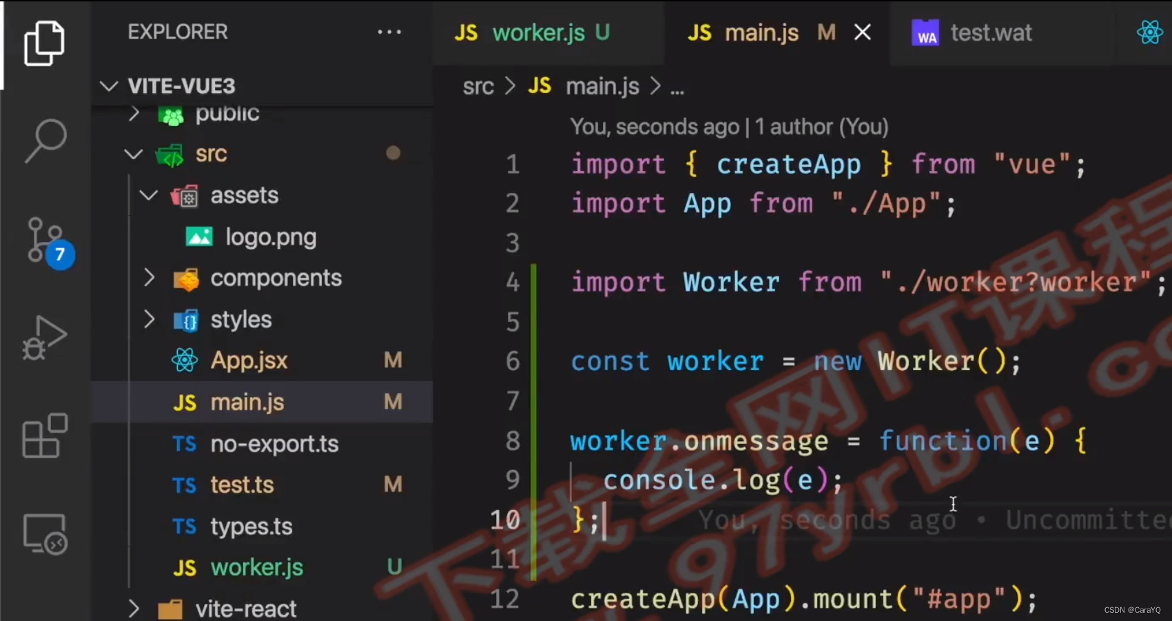Viewport: 1172px width, 621px height.
Task: Click console.log(e) on line 9
Action: 715,480
